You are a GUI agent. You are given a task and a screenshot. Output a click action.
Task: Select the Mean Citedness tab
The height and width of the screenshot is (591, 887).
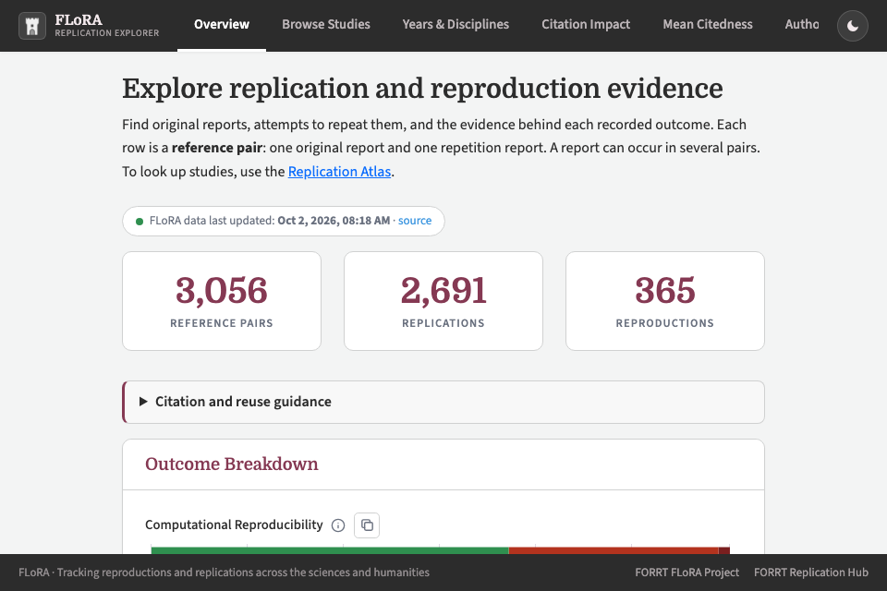point(708,25)
